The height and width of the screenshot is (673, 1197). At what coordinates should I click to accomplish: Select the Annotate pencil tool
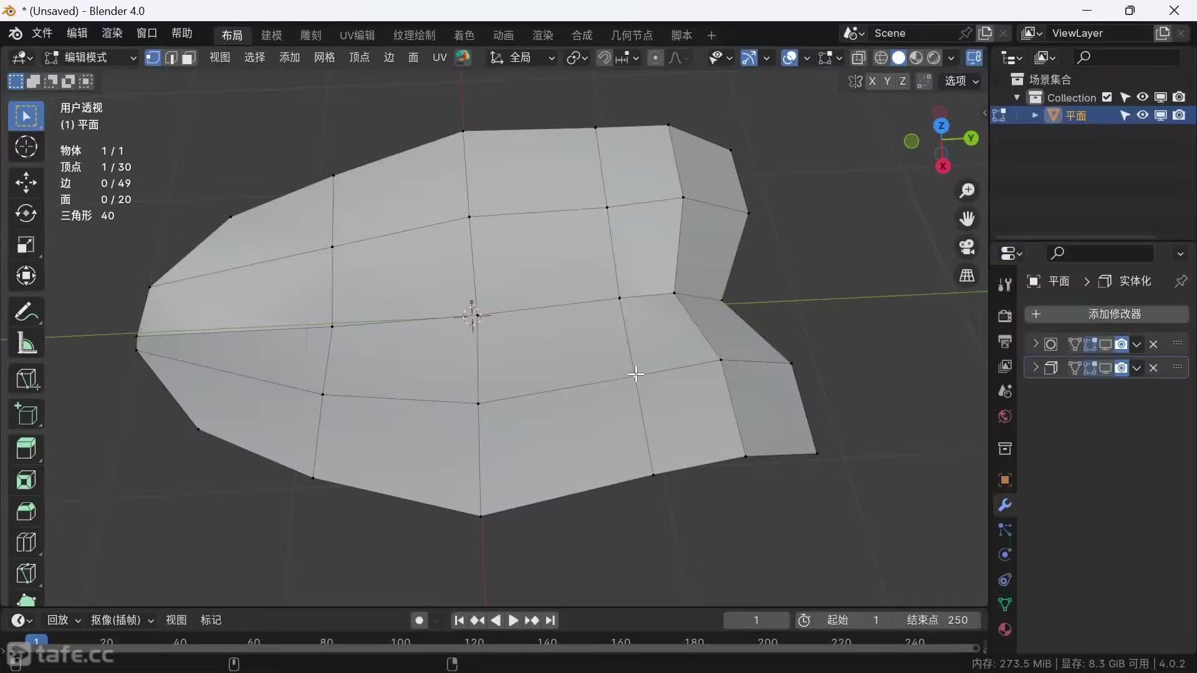tap(26, 312)
